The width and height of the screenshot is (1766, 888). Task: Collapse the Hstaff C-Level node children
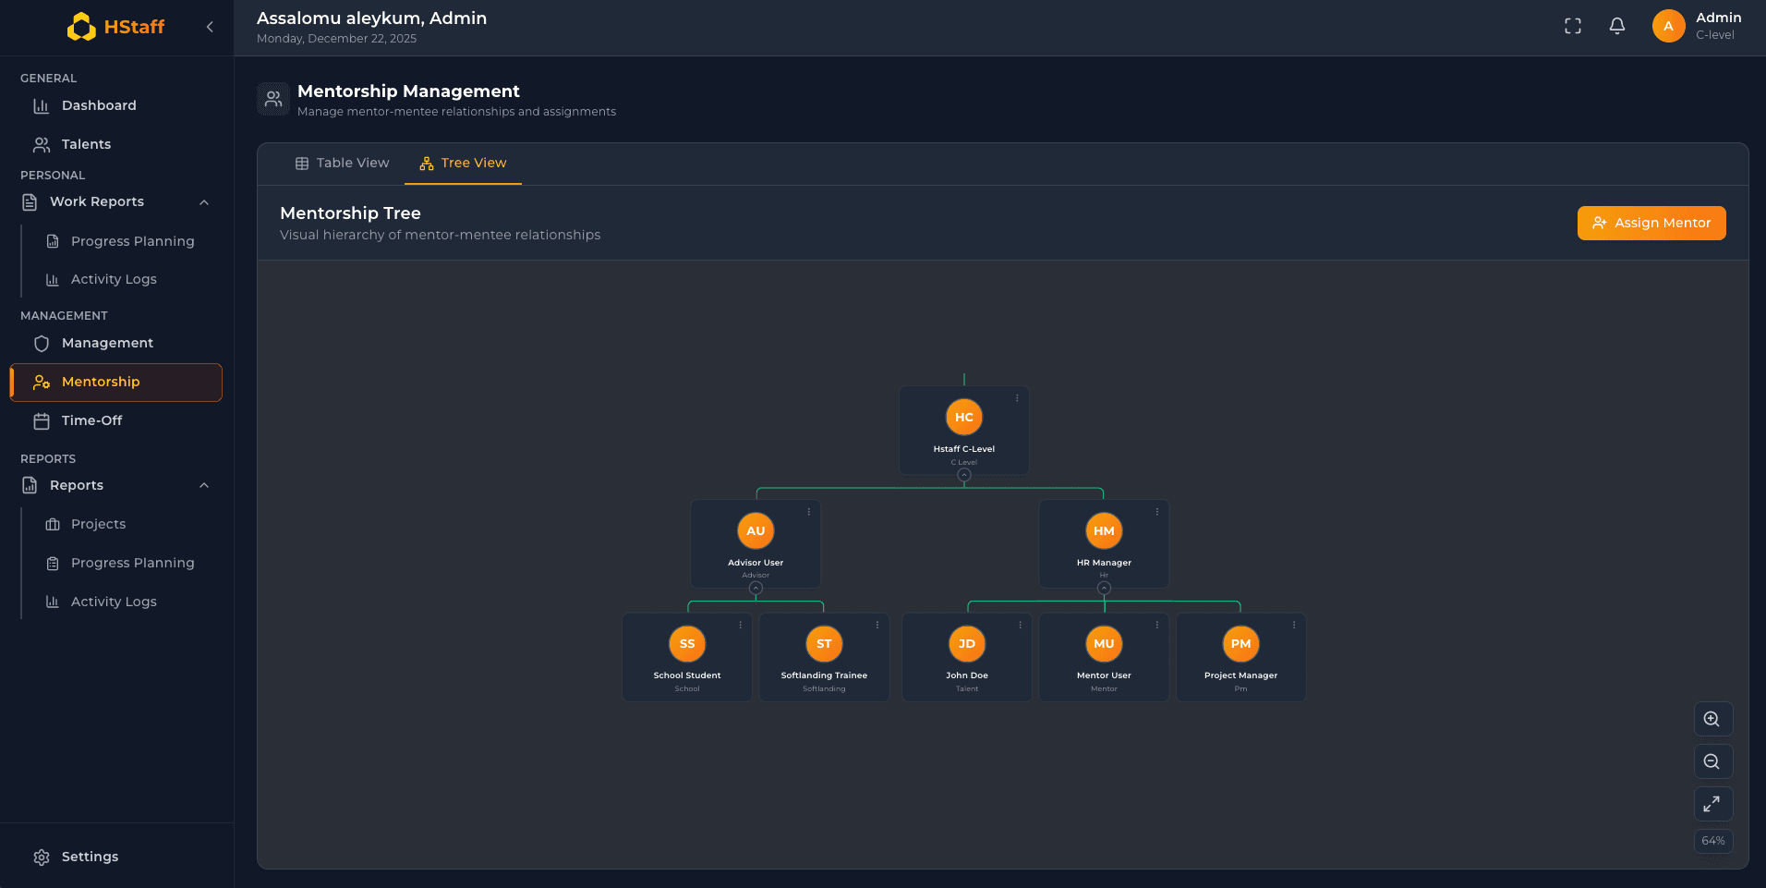tap(964, 475)
